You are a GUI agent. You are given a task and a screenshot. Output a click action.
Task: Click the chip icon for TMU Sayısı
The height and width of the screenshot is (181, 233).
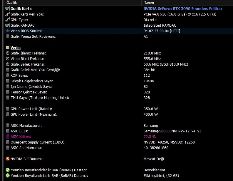7,98
